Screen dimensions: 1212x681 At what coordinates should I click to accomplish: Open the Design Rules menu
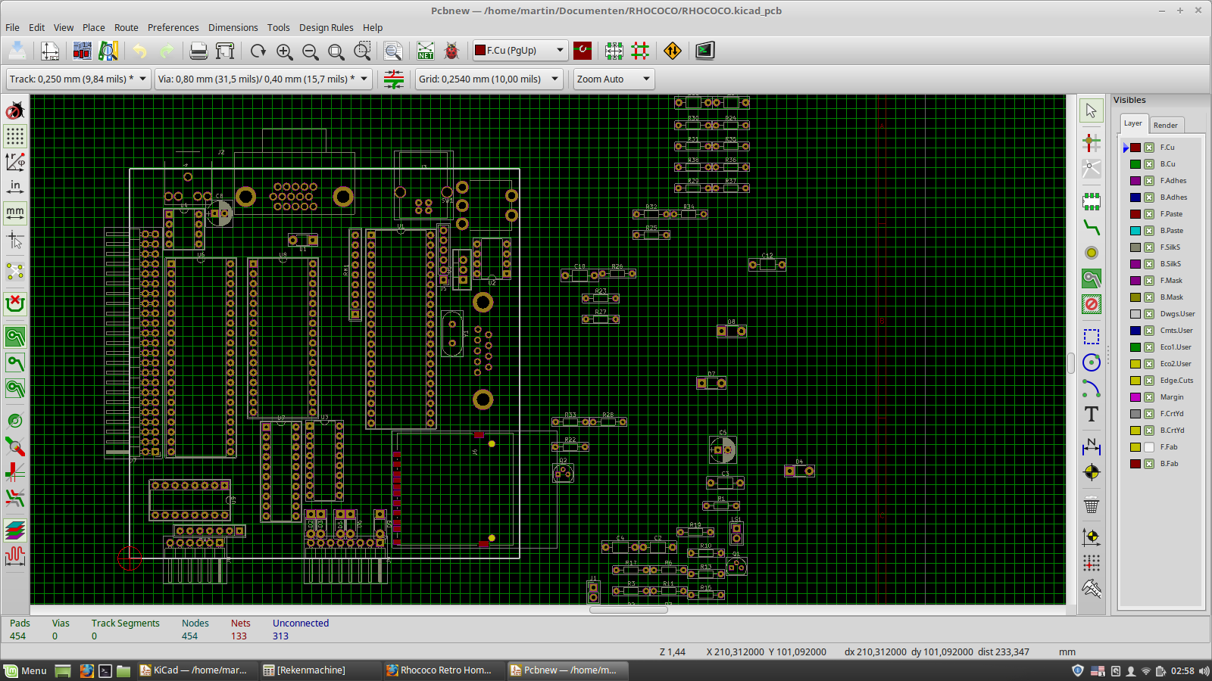tap(326, 27)
